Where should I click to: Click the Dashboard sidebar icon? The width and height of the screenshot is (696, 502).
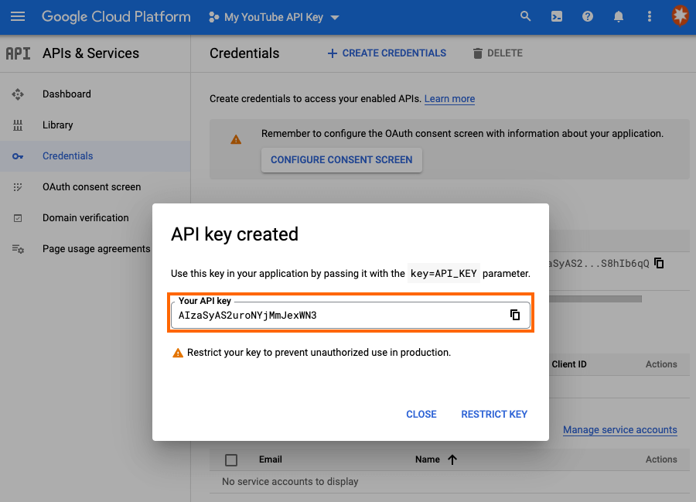[x=18, y=94]
